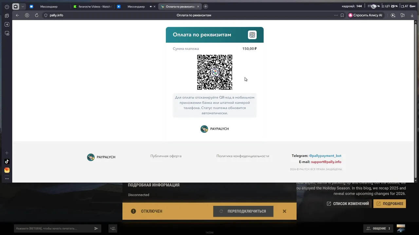Click ПЕРЕПОДКЛЮЧИТЬСЯ reconnect button
The width and height of the screenshot is (419, 235).
[243, 211]
